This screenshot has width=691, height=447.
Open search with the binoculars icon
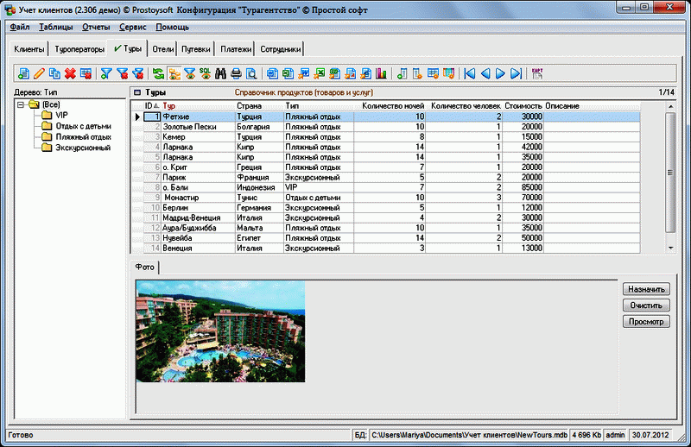pyautogui.click(x=220, y=73)
